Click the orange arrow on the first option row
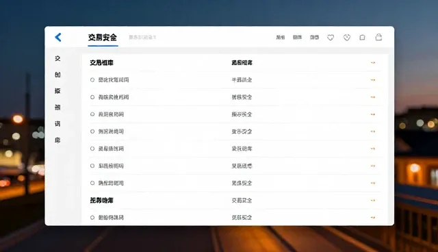Screen dimensions: 438x252 (x=373, y=80)
